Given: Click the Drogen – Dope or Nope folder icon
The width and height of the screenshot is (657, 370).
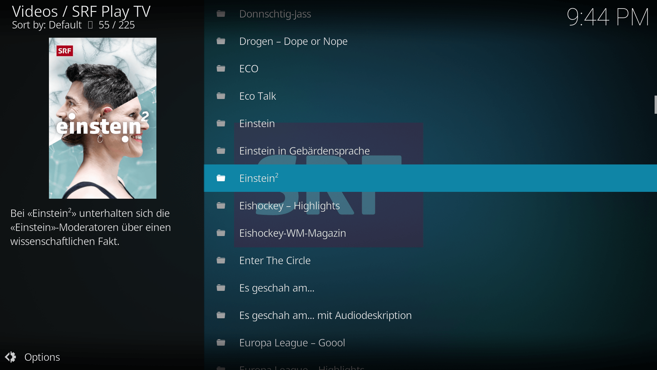Looking at the screenshot, I should [x=221, y=41].
